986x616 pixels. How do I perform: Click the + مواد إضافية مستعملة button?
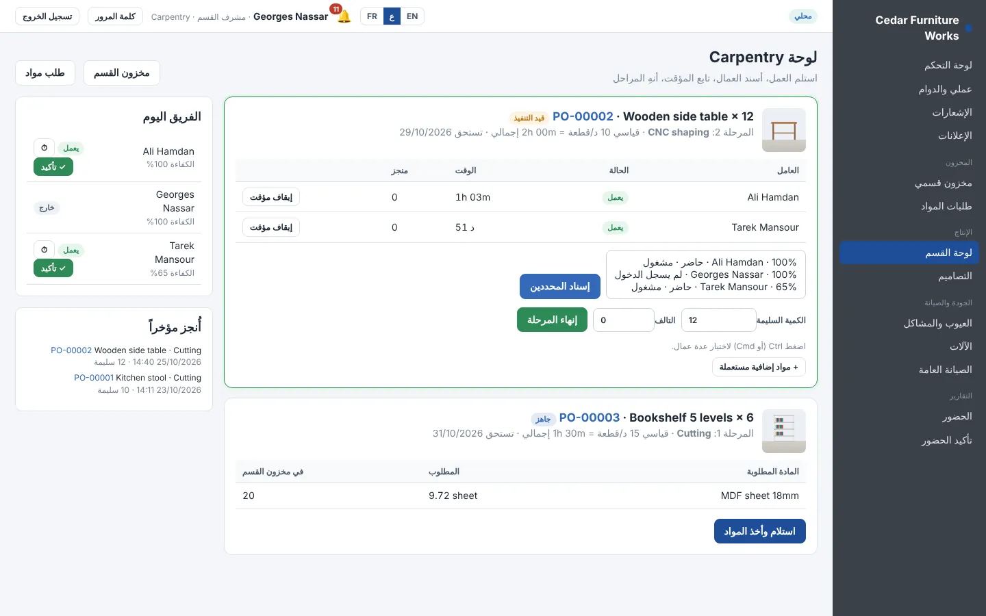click(759, 367)
